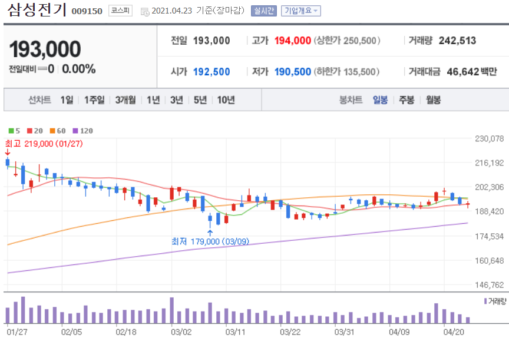Screen dimensions: 509x338
Task: Click the stock code 009150
Action: [87, 11]
